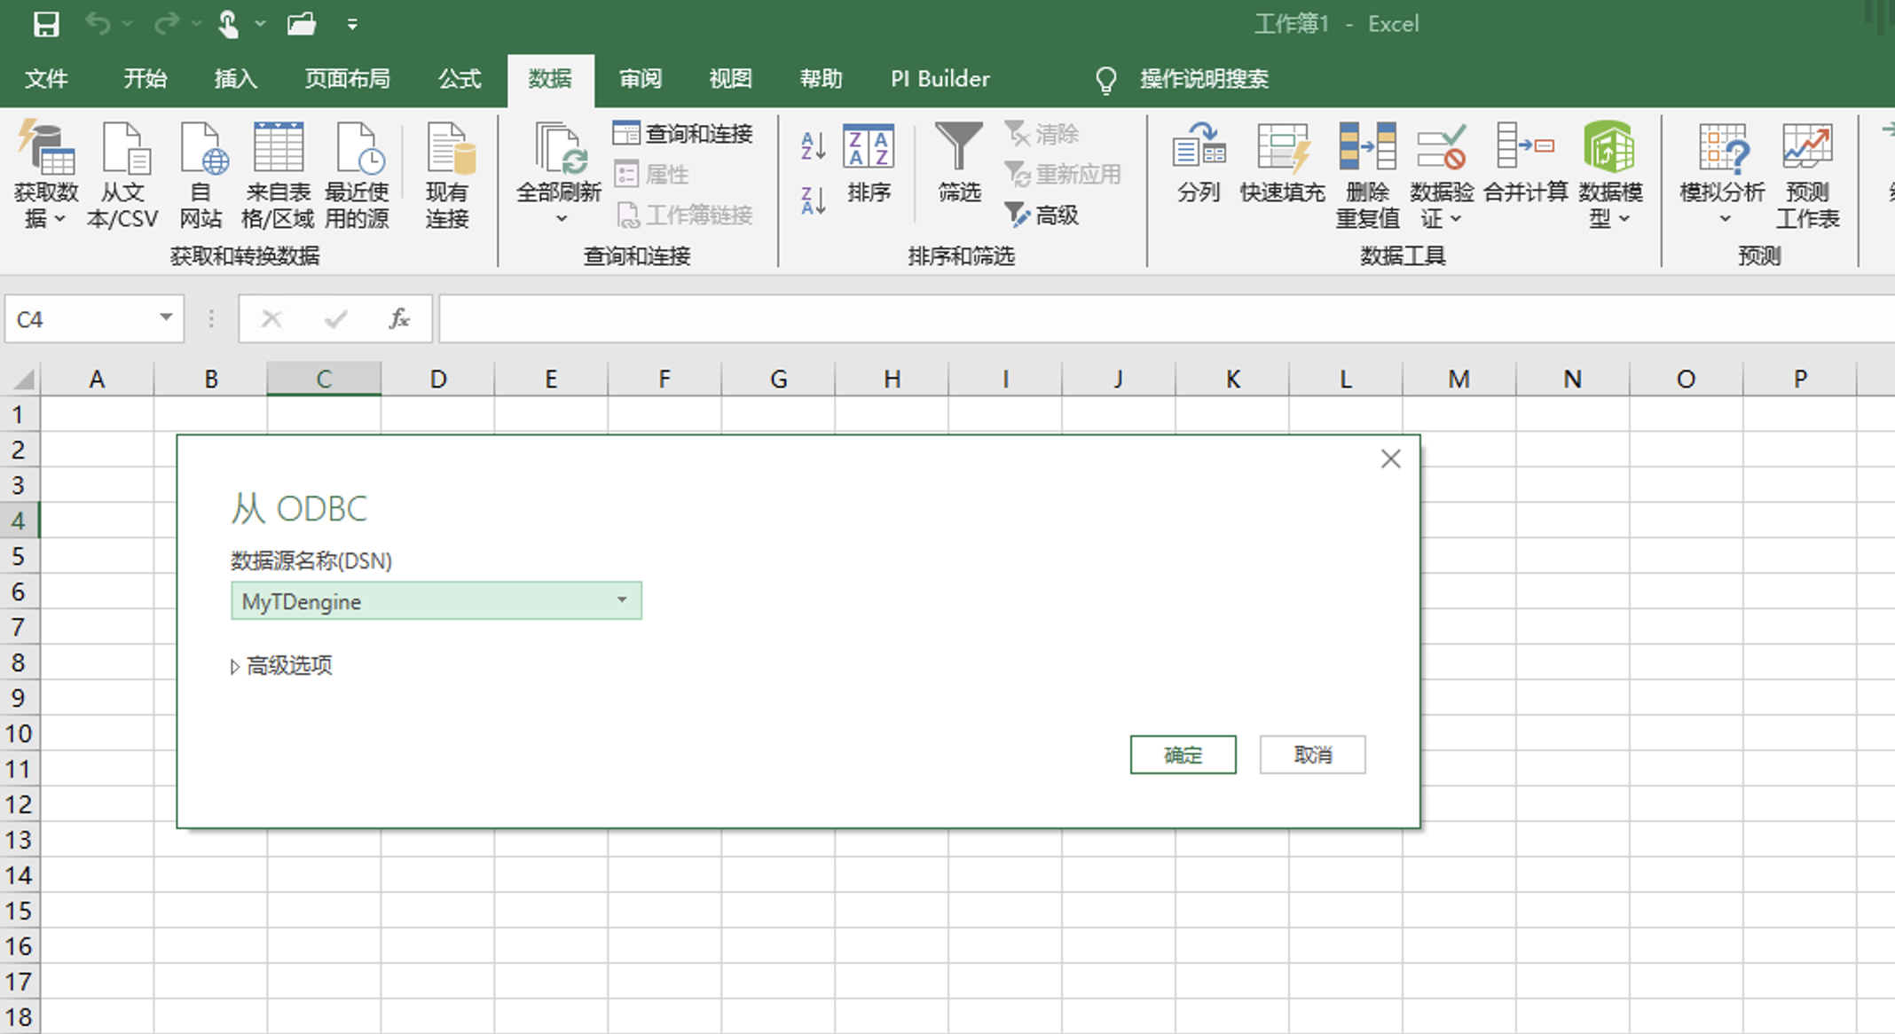
Task: Expand the 高级选项 section
Action: tap(288, 665)
